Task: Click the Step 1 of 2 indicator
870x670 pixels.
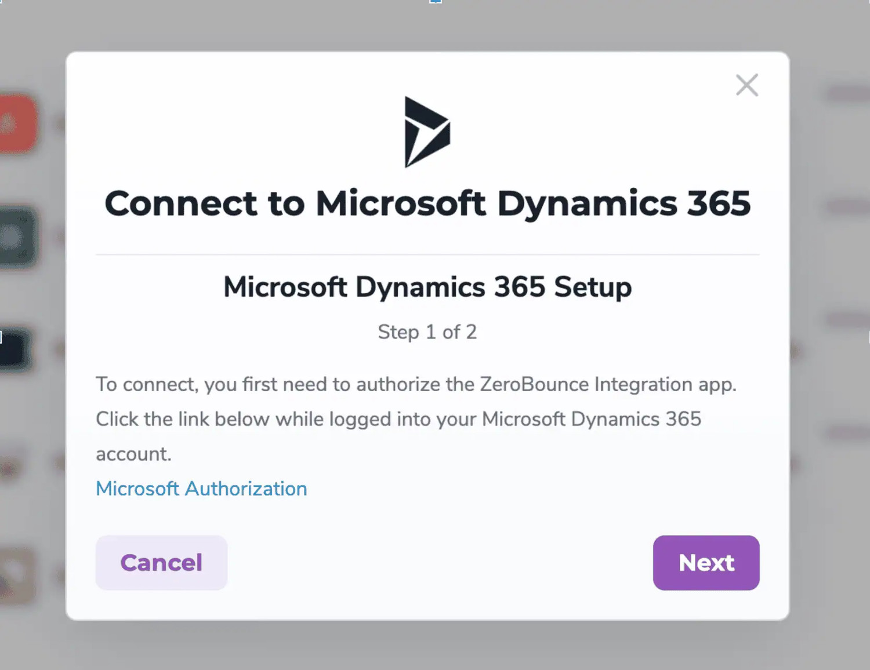Action: 427,332
